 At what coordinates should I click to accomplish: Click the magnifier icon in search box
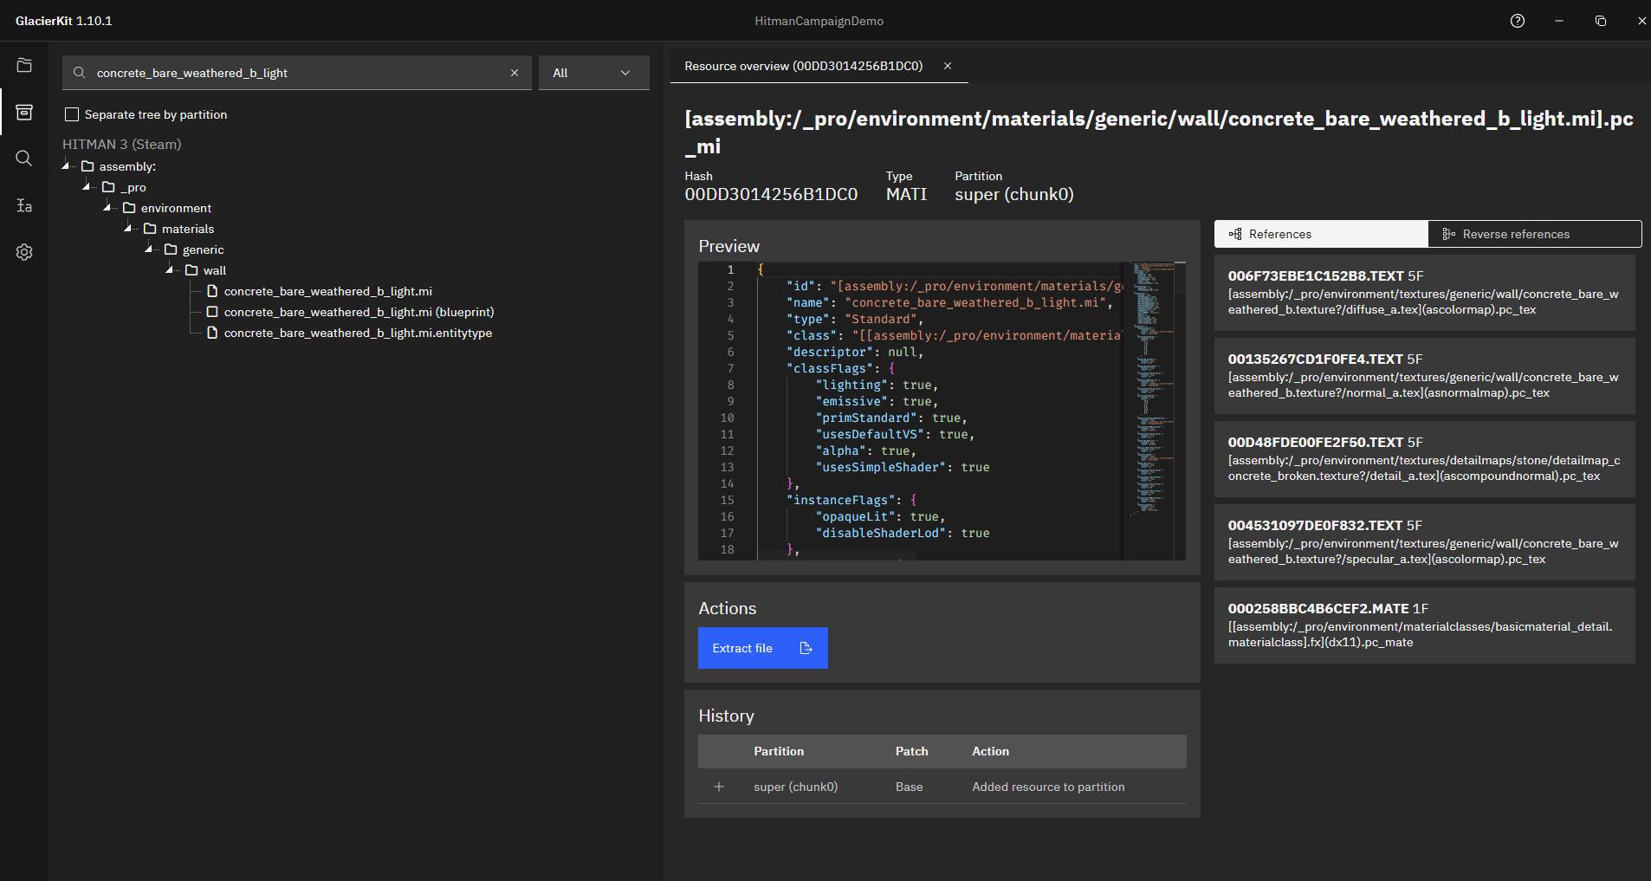click(80, 73)
